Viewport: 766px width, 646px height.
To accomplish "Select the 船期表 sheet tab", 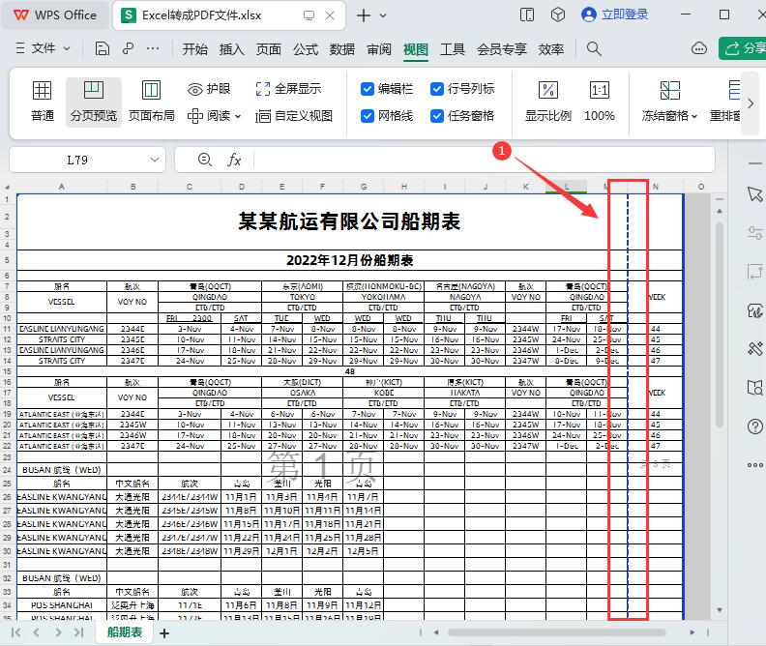I will click(125, 632).
